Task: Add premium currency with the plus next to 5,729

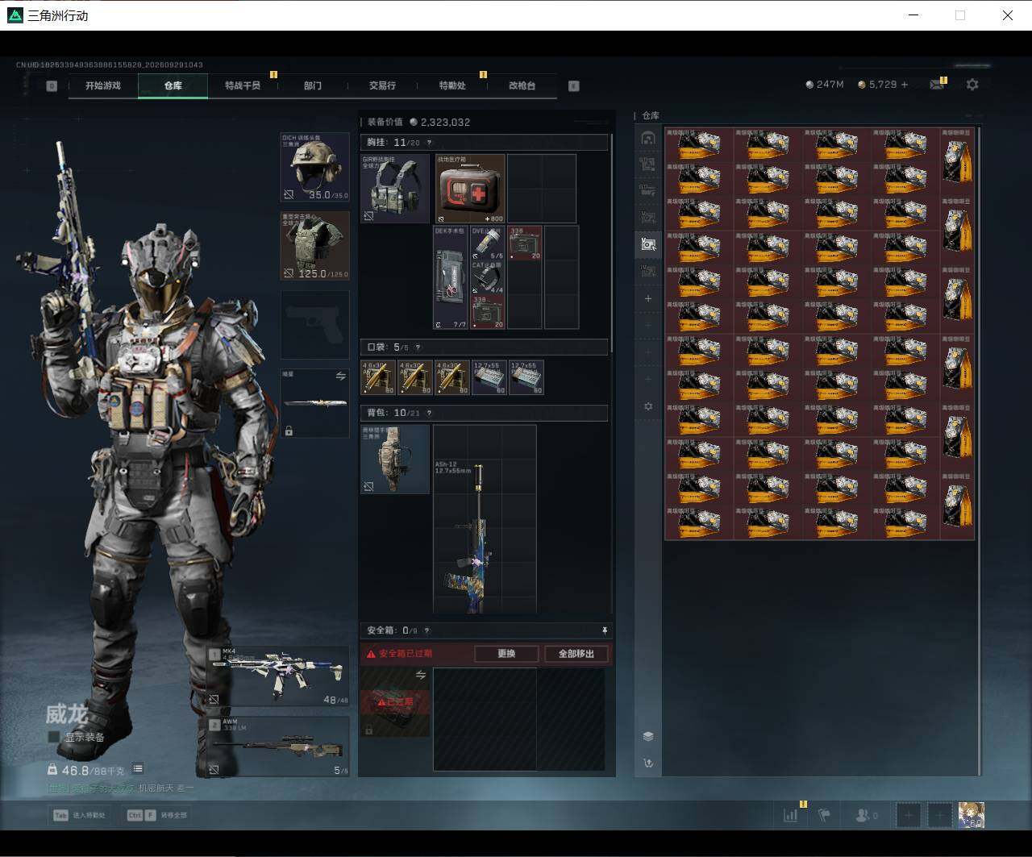Action: point(905,85)
